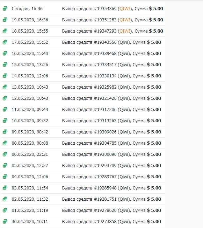The image size is (203, 228).
Task: Select the date text '10.05.2020, 09:32'
Action: click(x=30, y=121)
